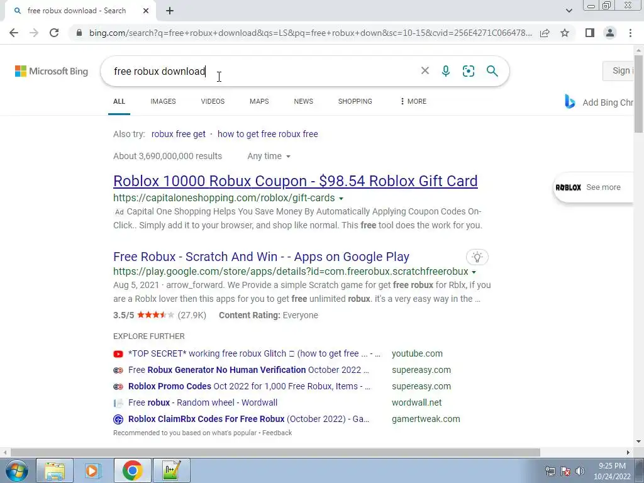Screen dimensions: 644x483
Task: Open 'Roblox Promo Codes Oct 2022' link
Action: pos(249,387)
